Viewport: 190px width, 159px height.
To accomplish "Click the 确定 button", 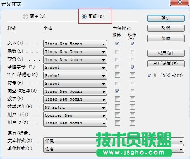I will click(166, 18).
